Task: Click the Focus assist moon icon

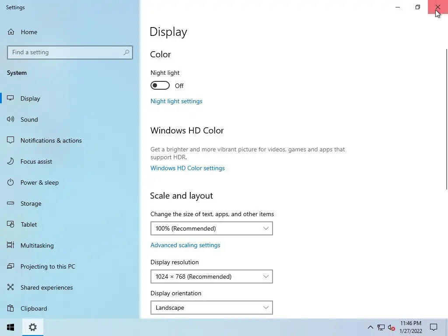Action: pyautogui.click(x=10, y=161)
